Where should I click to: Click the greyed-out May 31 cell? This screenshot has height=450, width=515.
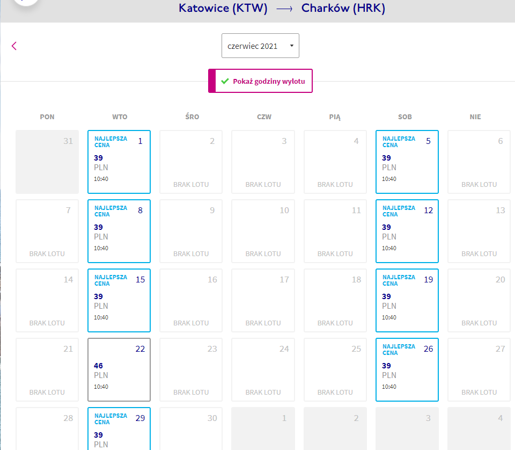47,162
